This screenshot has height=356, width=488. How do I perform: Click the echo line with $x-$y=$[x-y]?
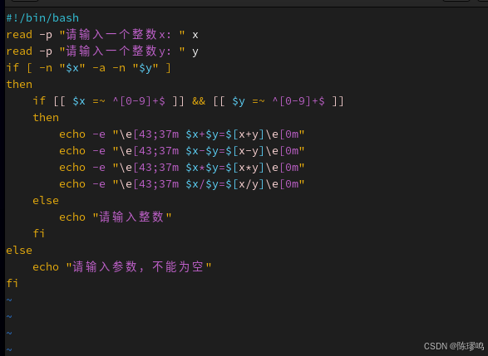click(x=182, y=151)
